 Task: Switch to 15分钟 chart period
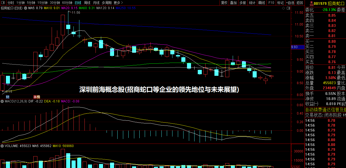42,3
